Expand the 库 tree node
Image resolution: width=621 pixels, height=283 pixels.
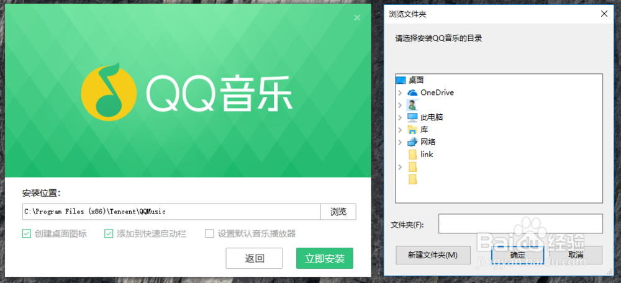(x=400, y=130)
